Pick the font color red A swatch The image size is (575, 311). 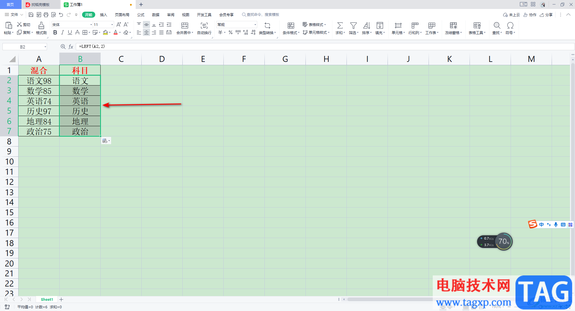click(116, 32)
